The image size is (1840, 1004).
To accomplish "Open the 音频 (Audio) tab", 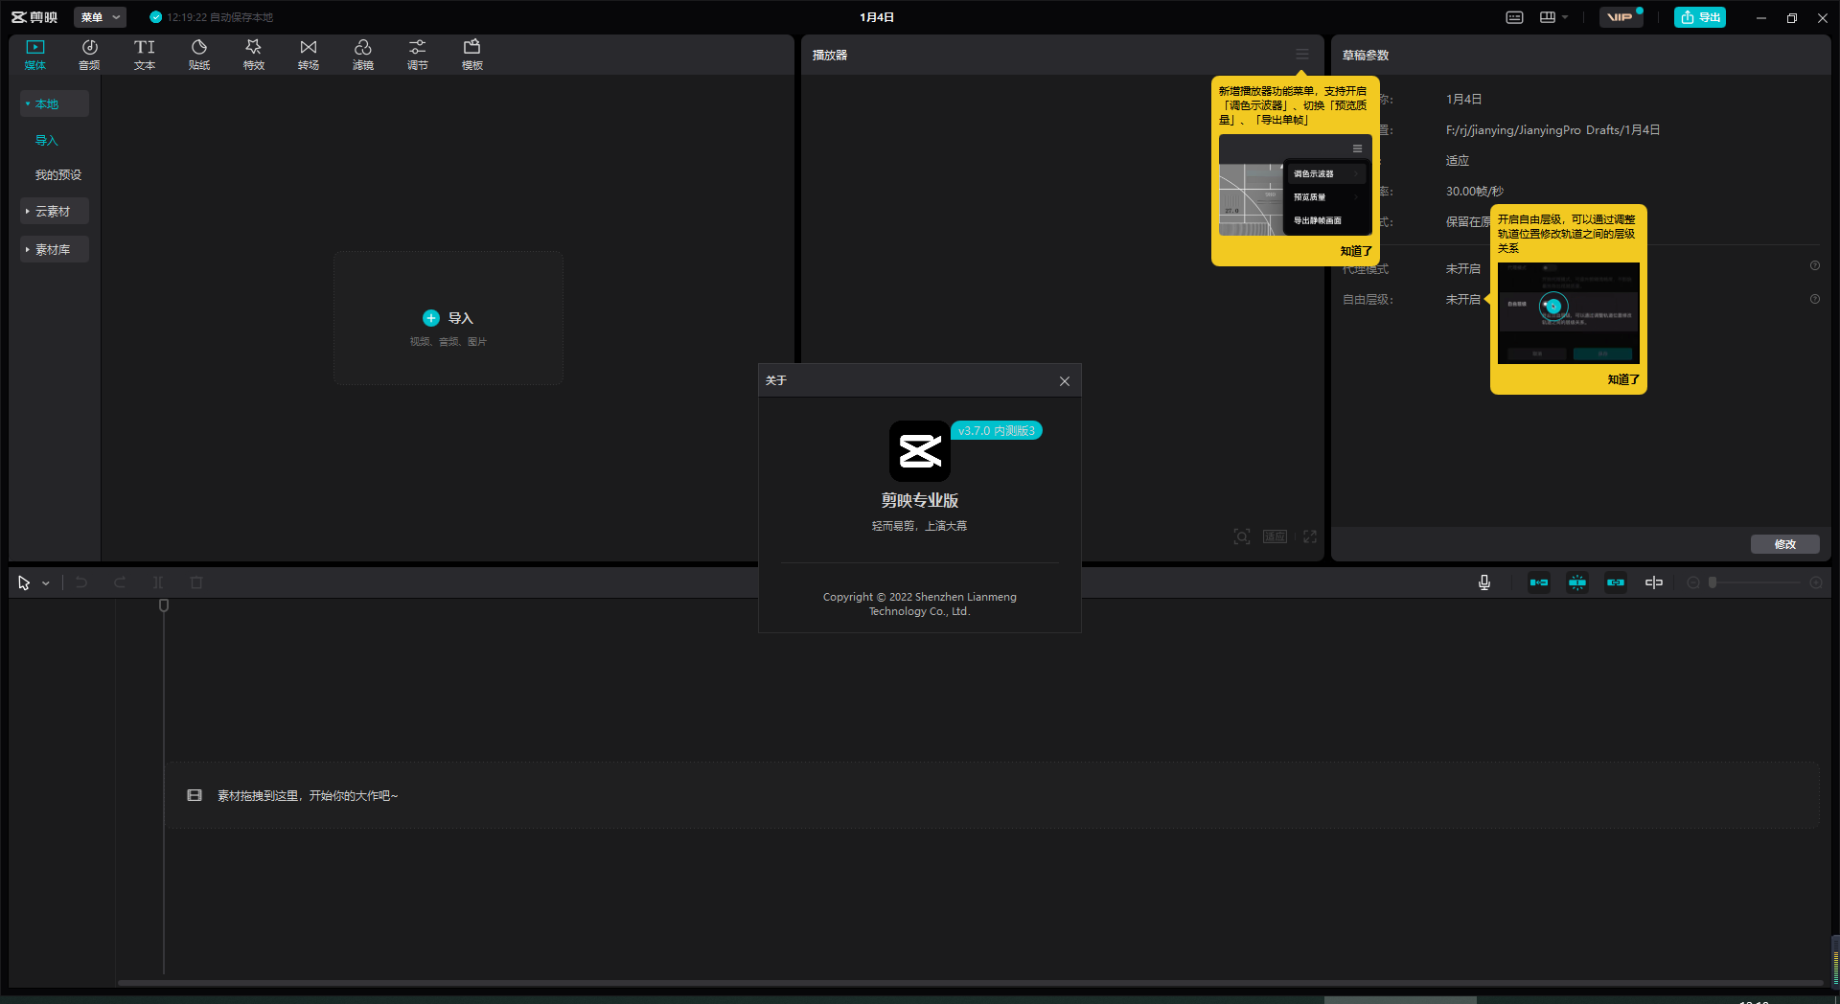I will 89,55.
